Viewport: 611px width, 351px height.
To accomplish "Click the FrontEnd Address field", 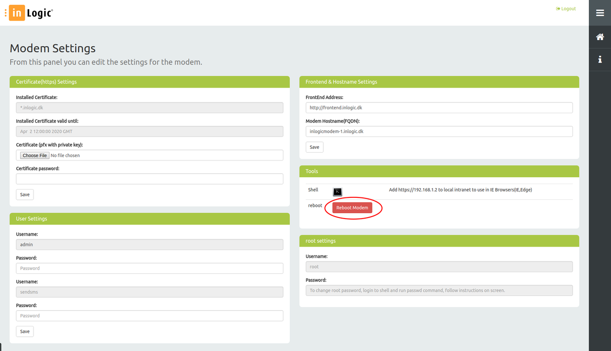I will [439, 108].
